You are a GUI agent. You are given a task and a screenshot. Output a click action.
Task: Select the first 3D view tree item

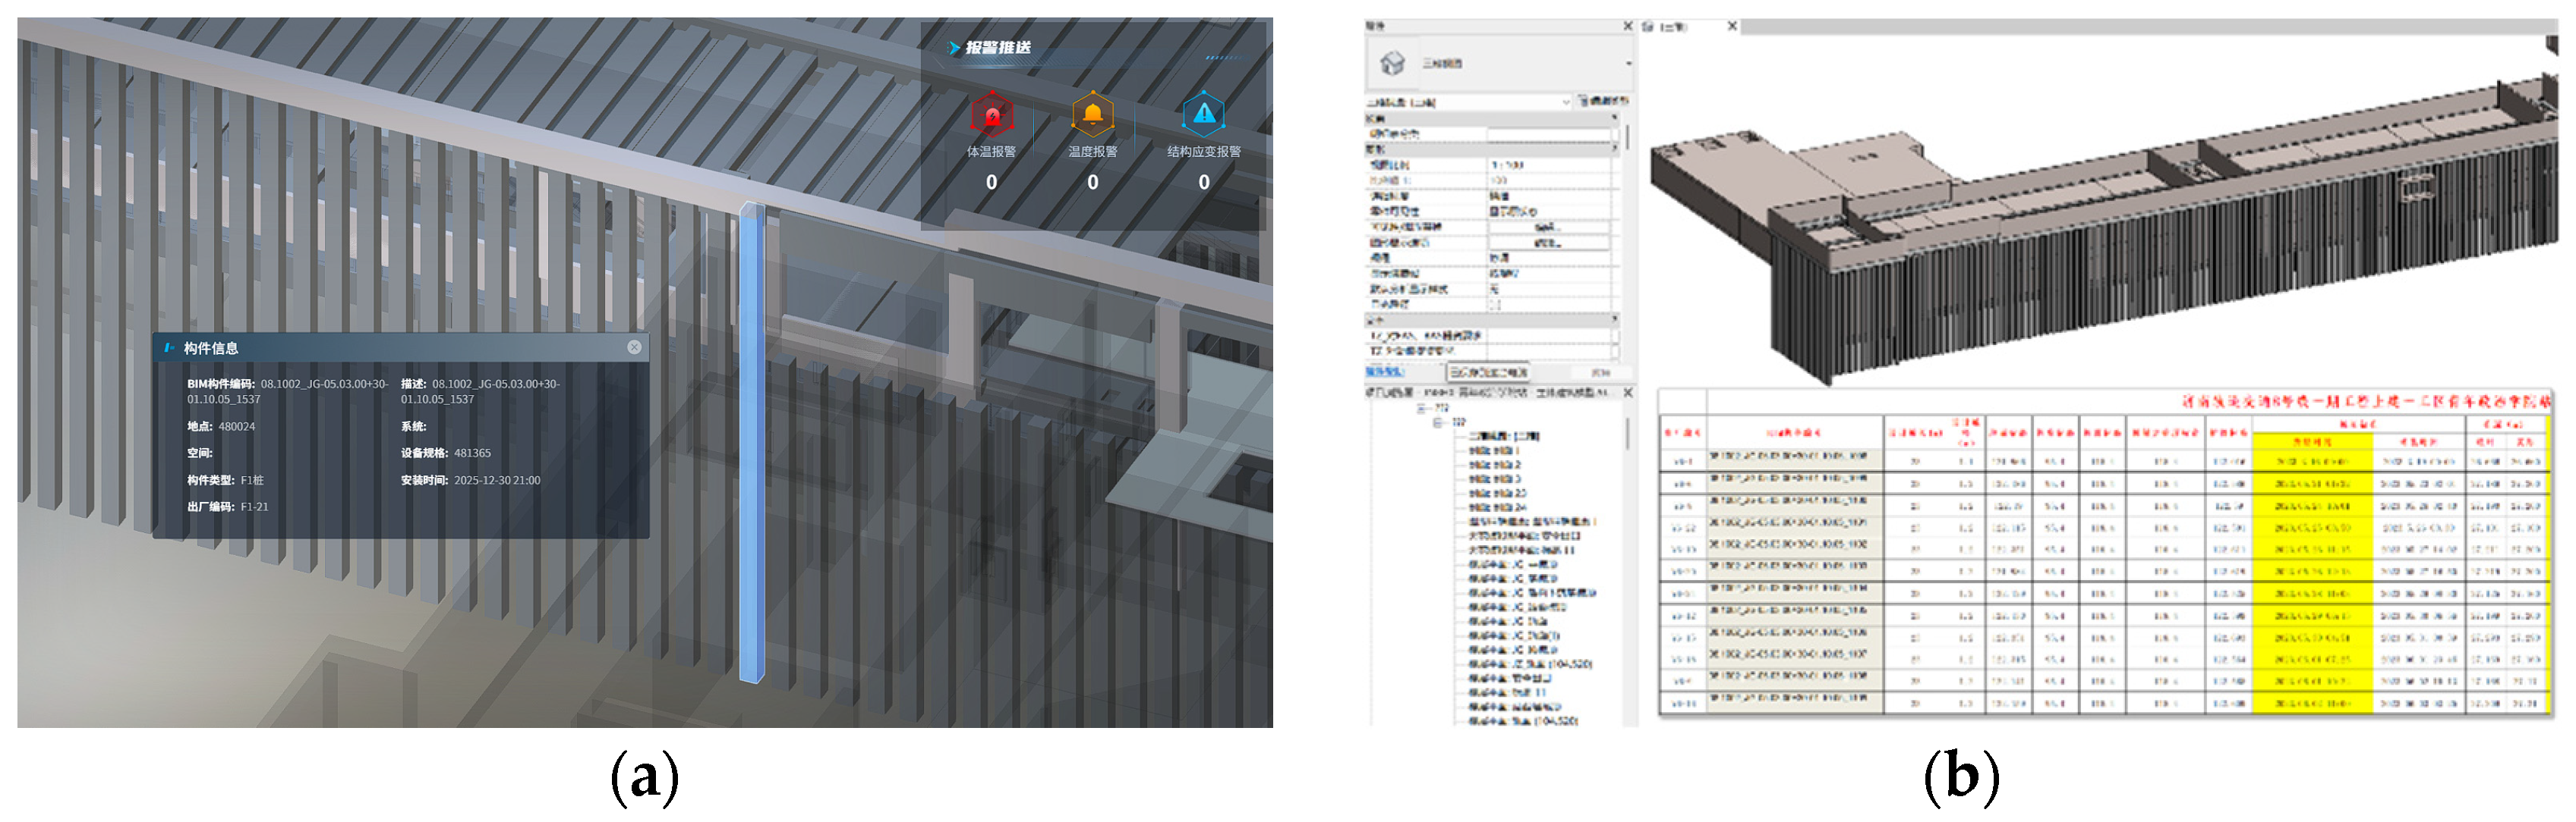[x=1503, y=437]
